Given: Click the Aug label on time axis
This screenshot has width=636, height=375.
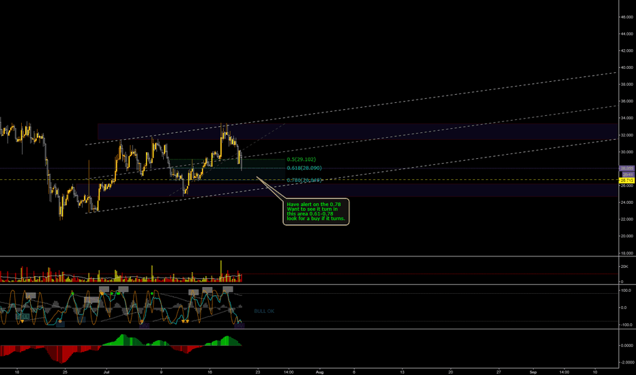Looking at the screenshot, I should (x=319, y=372).
